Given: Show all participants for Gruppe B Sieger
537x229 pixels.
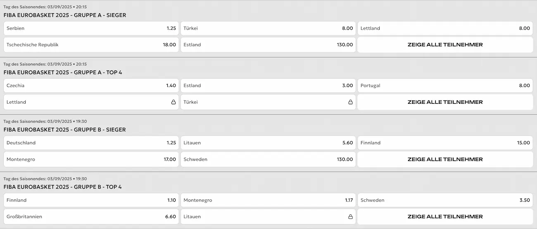Looking at the screenshot, I should coord(445,159).
